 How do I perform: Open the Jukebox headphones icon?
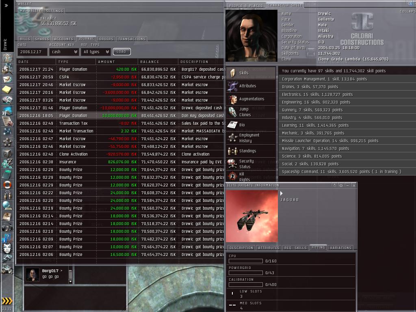tap(7, 227)
